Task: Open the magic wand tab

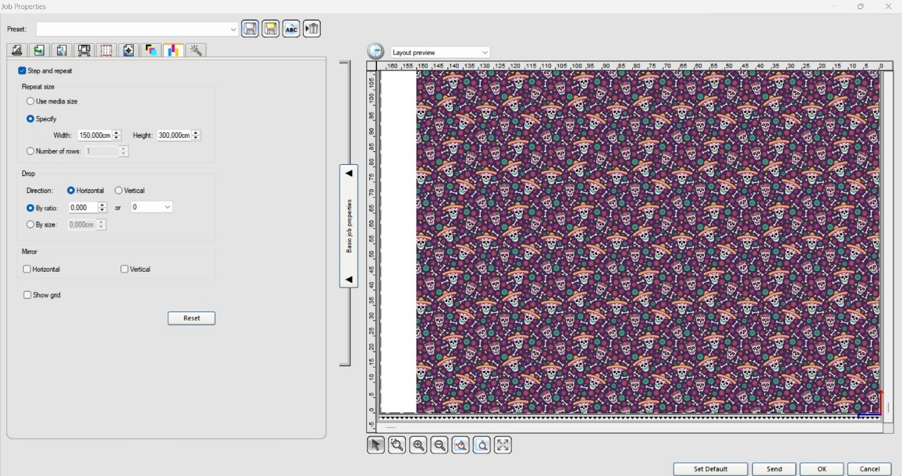Action: (196, 50)
